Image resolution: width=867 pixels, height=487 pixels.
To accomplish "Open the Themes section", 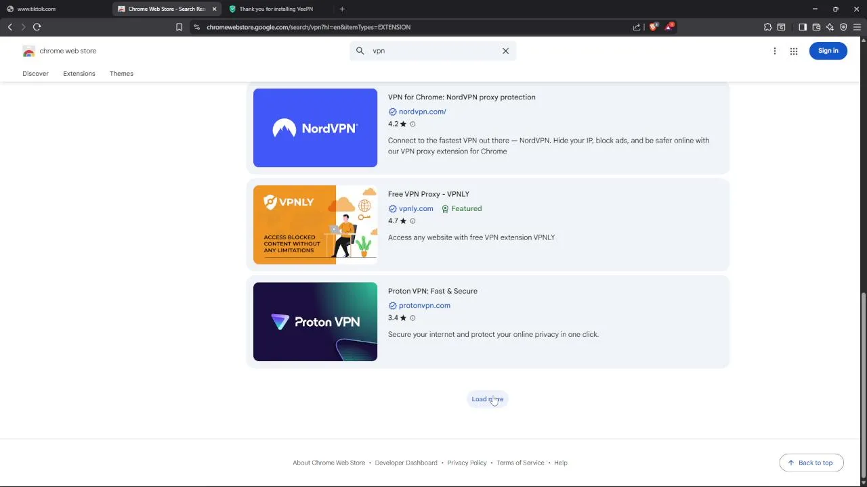I will (x=121, y=73).
